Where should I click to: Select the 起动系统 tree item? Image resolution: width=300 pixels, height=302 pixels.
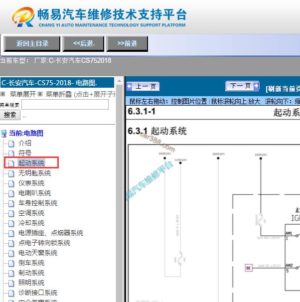pos(31,163)
